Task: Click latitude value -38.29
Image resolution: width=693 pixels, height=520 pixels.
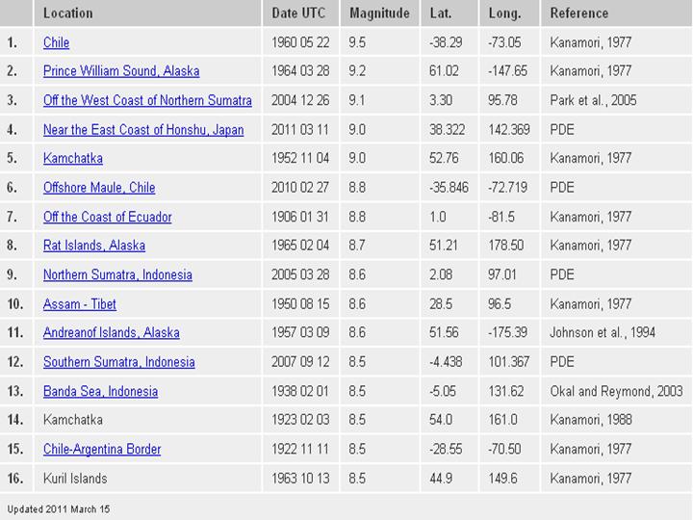Action: tap(446, 42)
